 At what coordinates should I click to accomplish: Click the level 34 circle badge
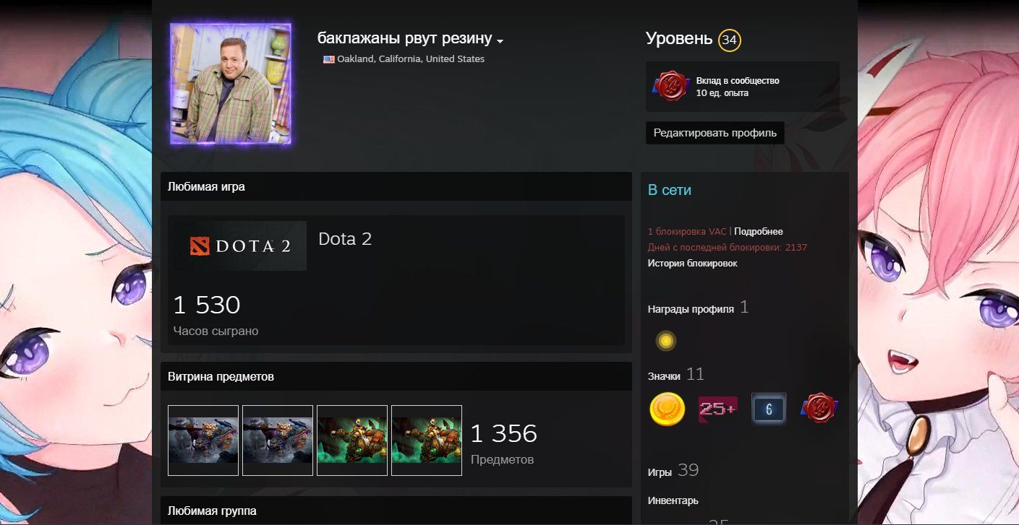point(729,40)
